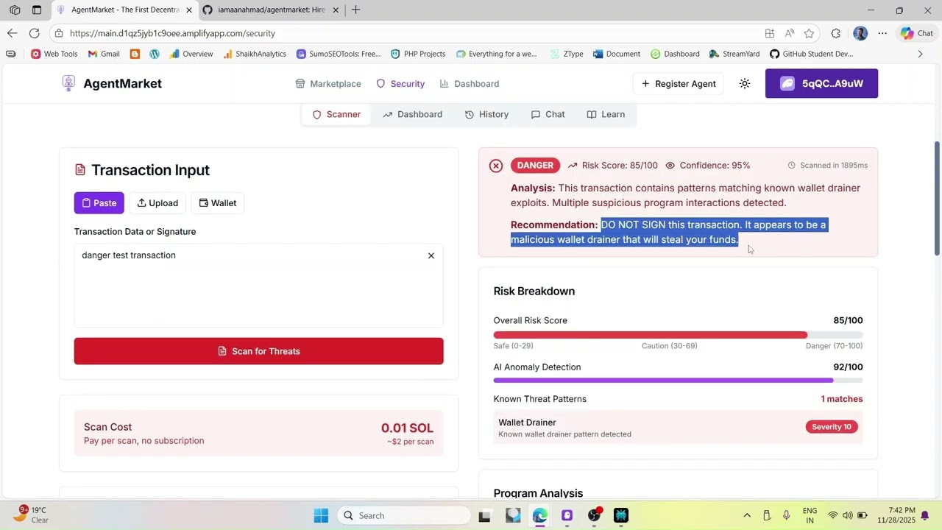Switch to the Chat tab
942x530 pixels.
(x=548, y=114)
